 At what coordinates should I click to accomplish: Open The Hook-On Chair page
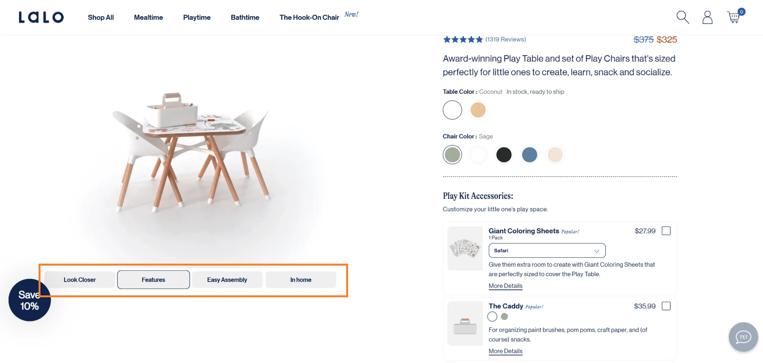coord(309,17)
